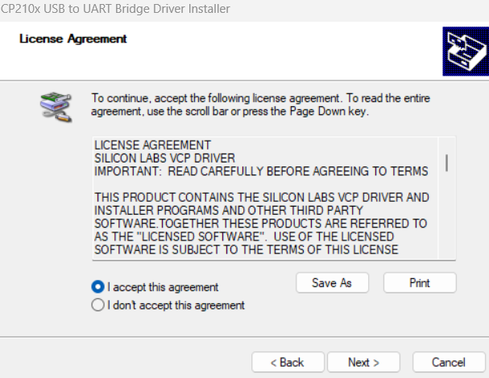Click the "I don't accept this agreement" label text
The width and height of the screenshot is (489, 378).
176,305
